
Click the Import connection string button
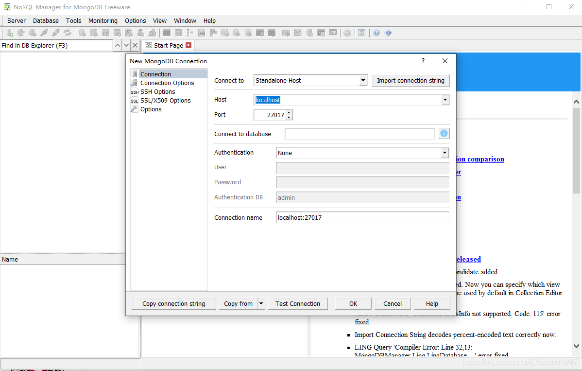[x=411, y=80]
